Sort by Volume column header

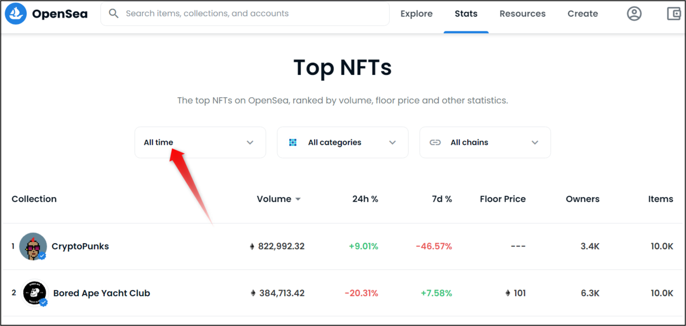[x=274, y=199]
